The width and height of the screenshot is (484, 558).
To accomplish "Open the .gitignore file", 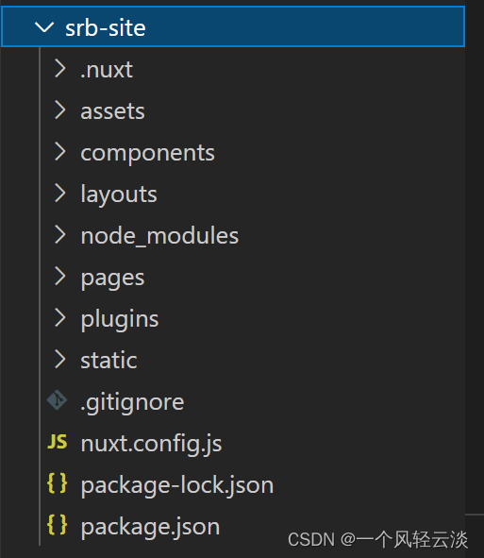I will (132, 402).
